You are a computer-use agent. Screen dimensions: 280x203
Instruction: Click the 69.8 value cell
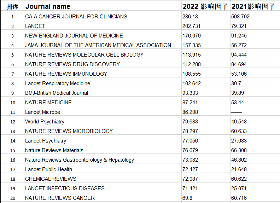(x=206, y=197)
